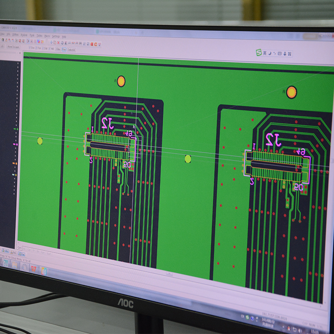Image resolution: width=334 pixels, height=334 pixels.
Task: Click the SelectAll button
Action: tap(71, 50)
